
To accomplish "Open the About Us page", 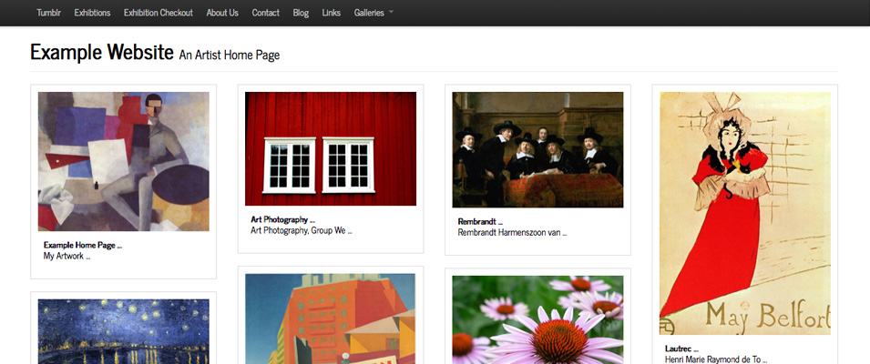I will (x=222, y=13).
